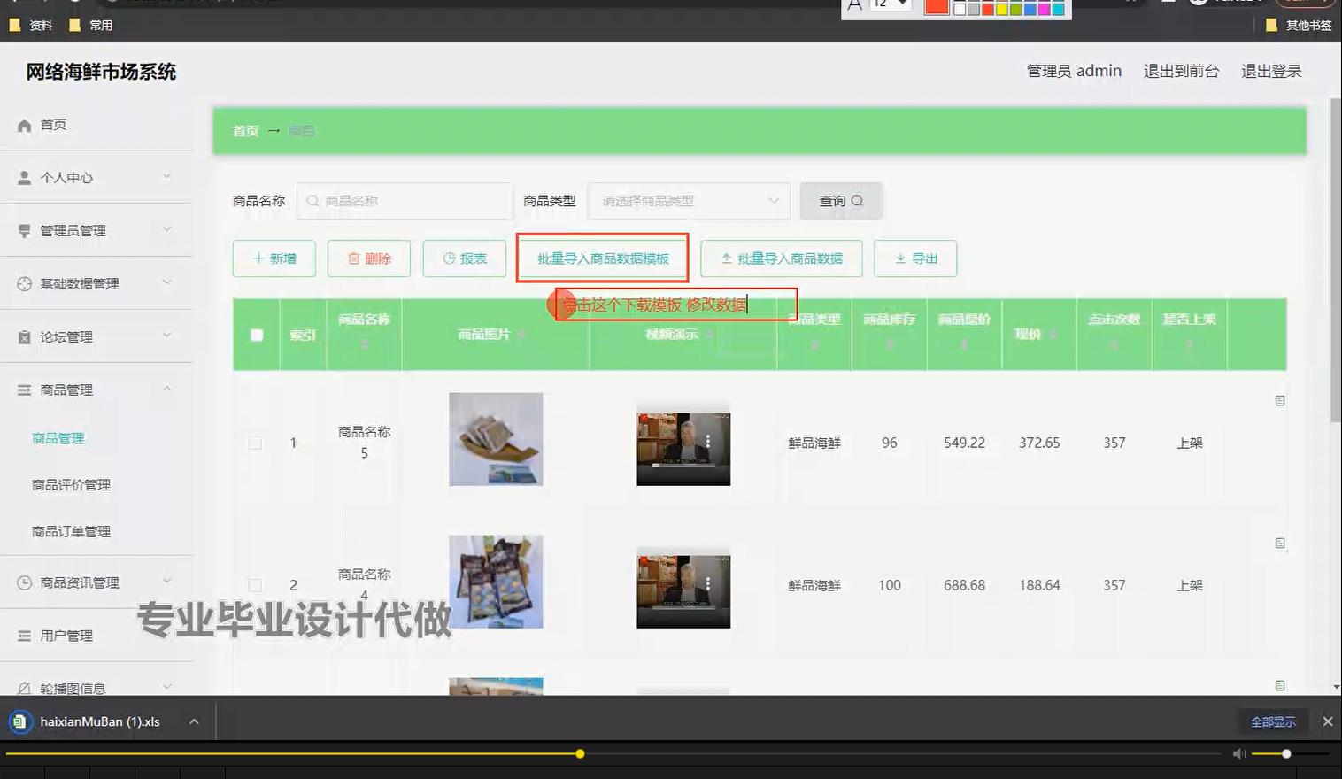Check the checkbox for 商品名称 4 row

tap(255, 585)
